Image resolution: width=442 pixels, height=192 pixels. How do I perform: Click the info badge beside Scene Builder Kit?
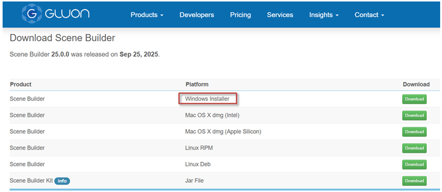(62, 181)
